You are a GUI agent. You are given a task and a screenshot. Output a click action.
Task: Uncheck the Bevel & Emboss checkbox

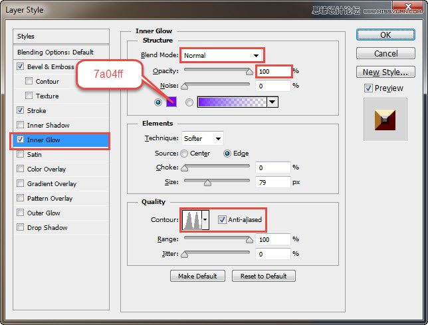(x=20, y=66)
